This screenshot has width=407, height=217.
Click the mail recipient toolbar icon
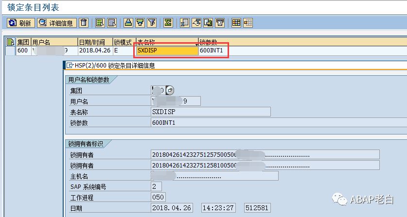coord(220,23)
